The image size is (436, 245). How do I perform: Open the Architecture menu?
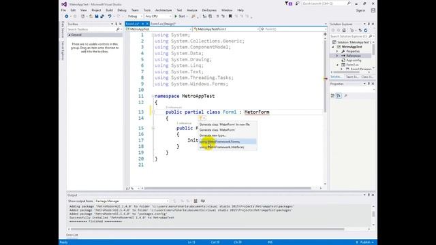[x=163, y=10]
